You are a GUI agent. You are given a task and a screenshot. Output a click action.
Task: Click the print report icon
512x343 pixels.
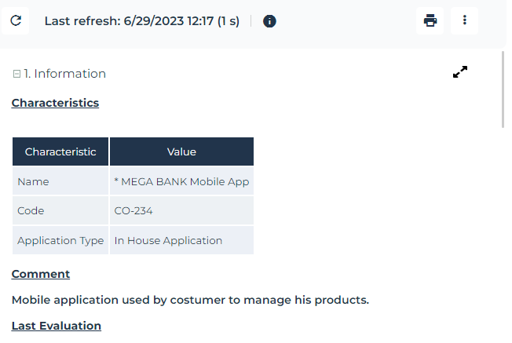click(430, 20)
